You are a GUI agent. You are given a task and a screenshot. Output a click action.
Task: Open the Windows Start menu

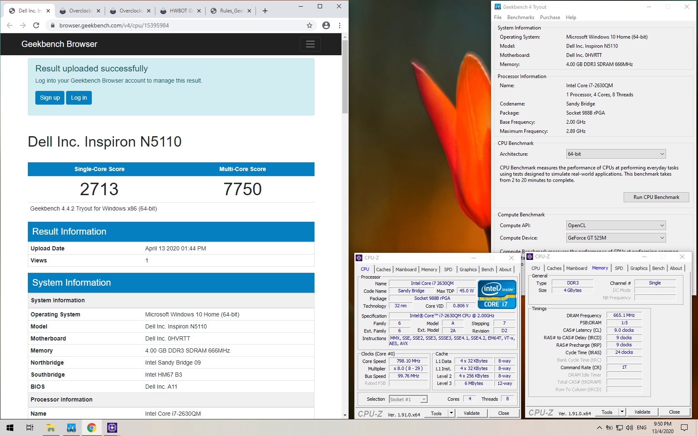point(10,428)
